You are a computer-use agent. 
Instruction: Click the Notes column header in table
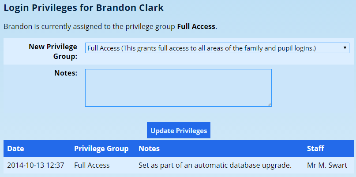(x=149, y=148)
